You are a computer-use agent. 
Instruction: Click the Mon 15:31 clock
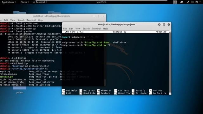(101, 2)
